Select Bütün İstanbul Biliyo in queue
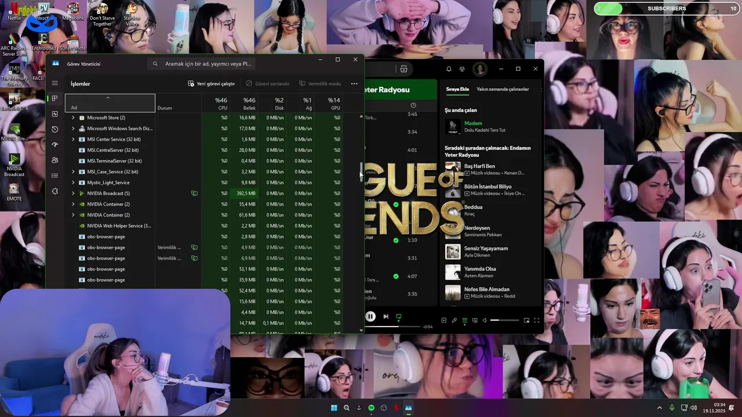742x417 pixels. coord(488,186)
